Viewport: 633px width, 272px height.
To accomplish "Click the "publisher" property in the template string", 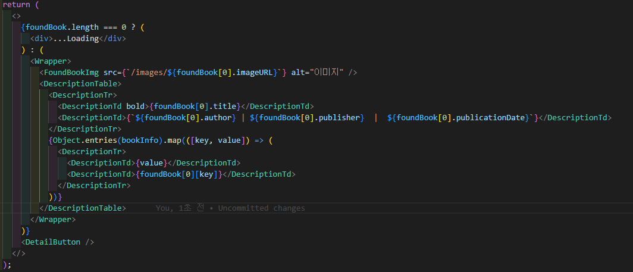I will pyautogui.click(x=339, y=118).
